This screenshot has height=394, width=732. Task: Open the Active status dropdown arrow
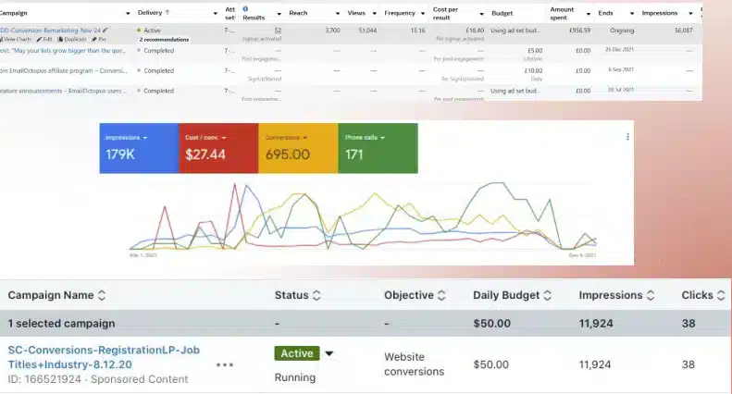(x=329, y=353)
